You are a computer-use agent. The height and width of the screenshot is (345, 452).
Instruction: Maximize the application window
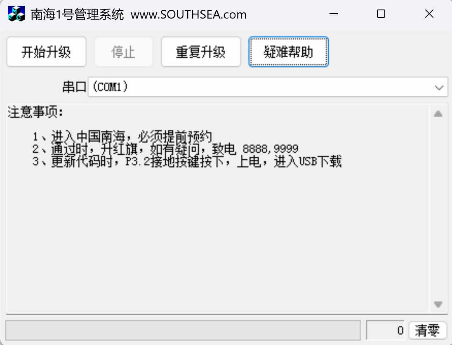tap(381, 14)
